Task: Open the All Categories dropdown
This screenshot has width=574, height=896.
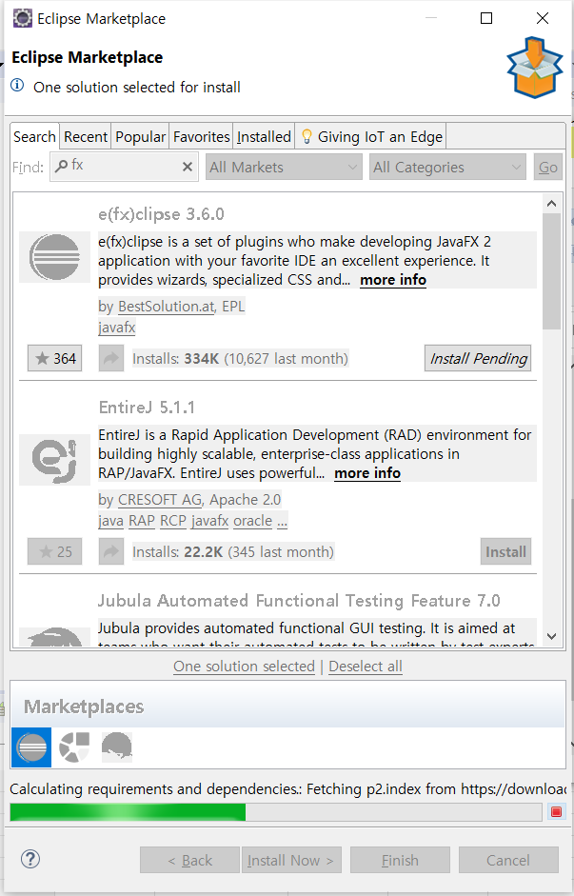Action: click(x=447, y=168)
